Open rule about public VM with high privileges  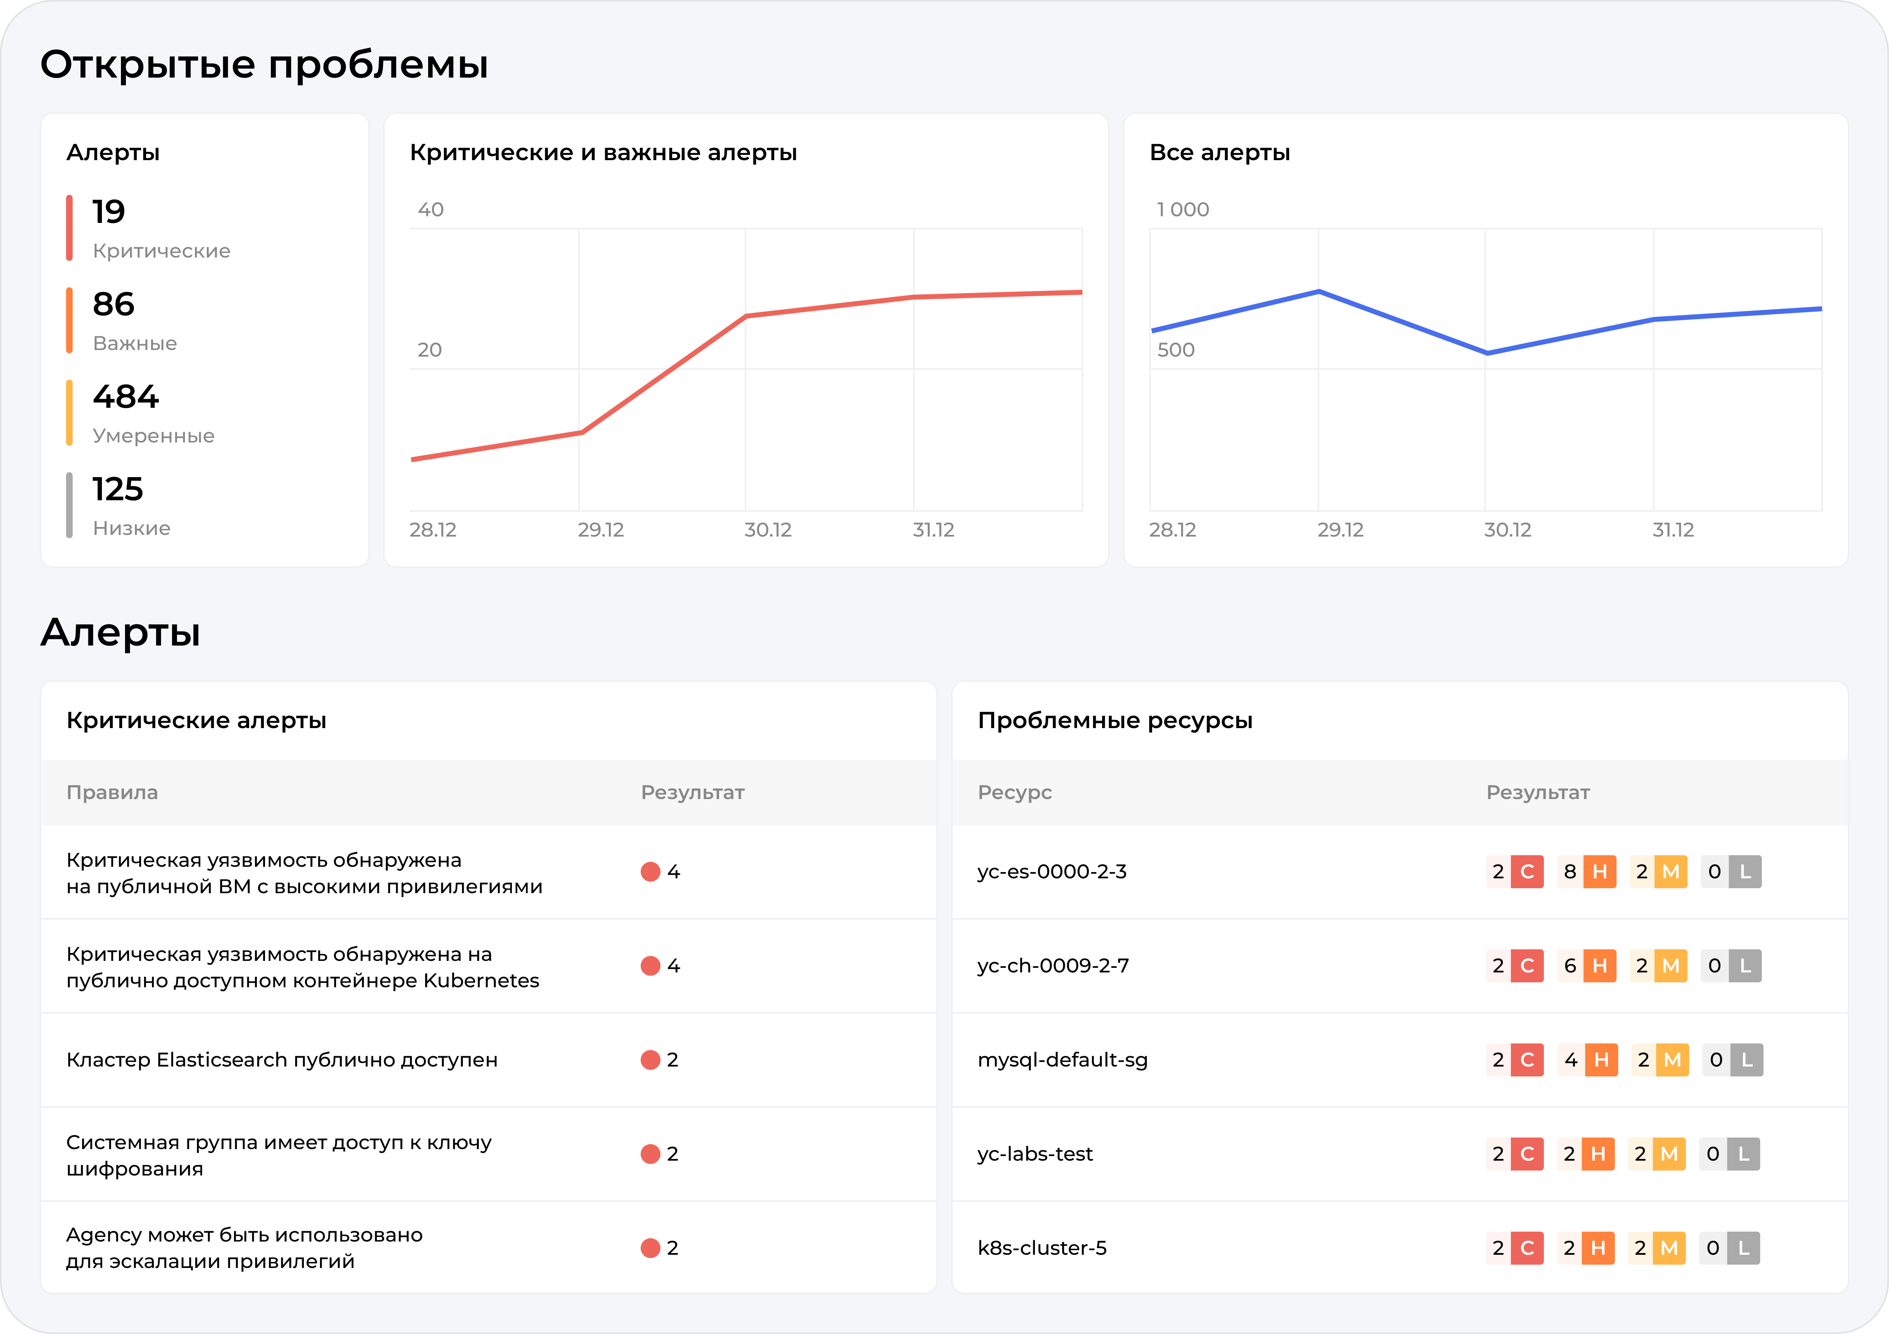click(304, 873)
